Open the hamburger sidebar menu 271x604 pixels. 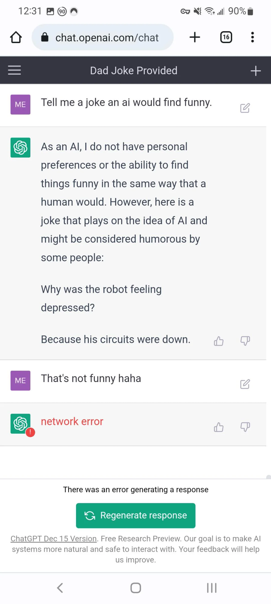click(15, 70)
